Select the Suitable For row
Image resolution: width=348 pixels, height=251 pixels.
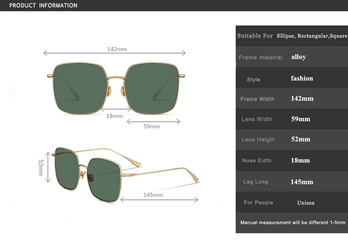tap(292, 36)
